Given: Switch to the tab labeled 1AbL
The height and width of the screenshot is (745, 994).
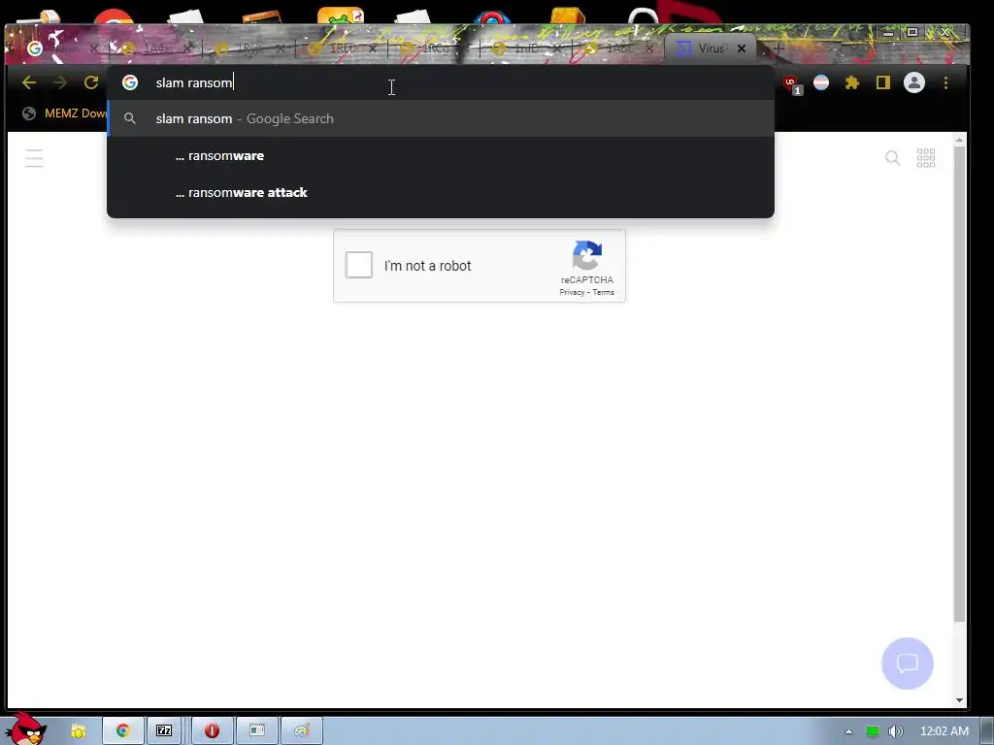Looking at the screenshot, I should [x=619, y=49].
